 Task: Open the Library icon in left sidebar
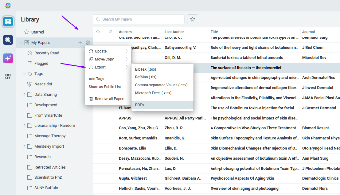tap(8, 22)
